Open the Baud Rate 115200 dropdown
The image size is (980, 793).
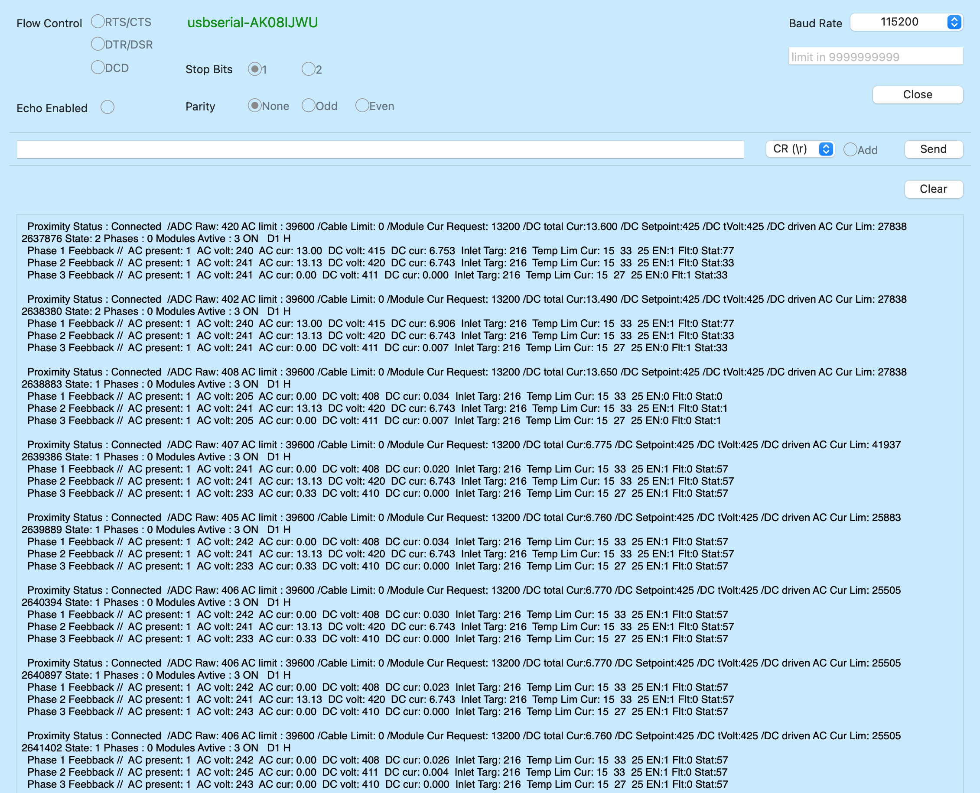[x=899, y=22]
